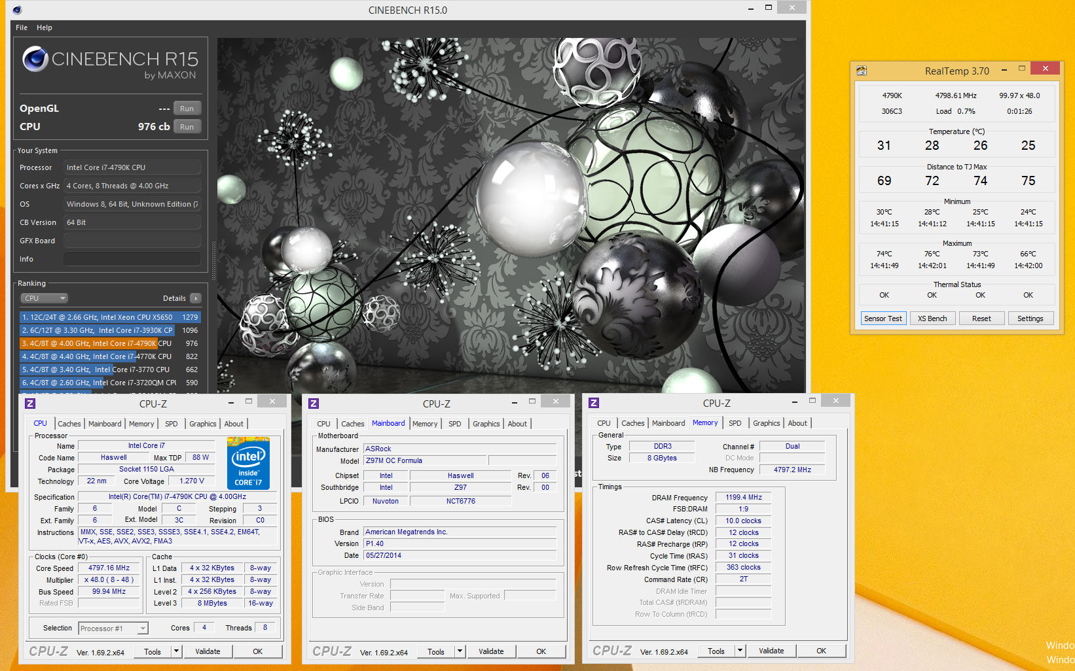This screenshot has width=1075, height=671.
Task: Select ranking row Core i7-3770
Action: (x=110, y=370)
